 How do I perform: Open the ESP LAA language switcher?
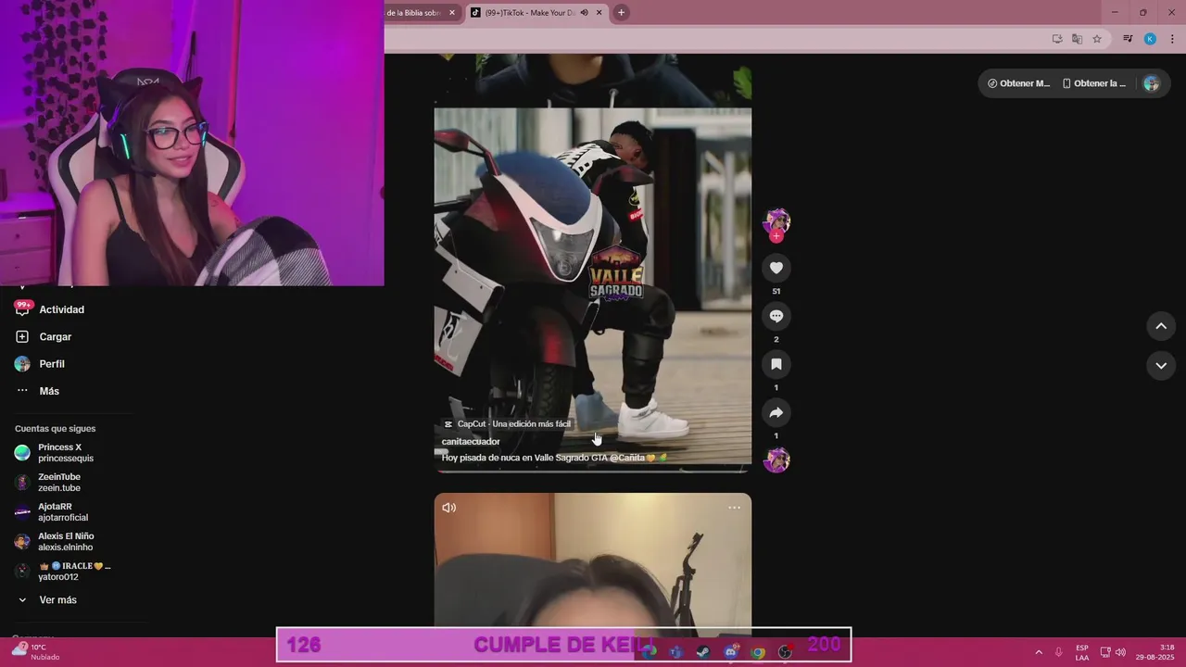(x=1082, y=652)
